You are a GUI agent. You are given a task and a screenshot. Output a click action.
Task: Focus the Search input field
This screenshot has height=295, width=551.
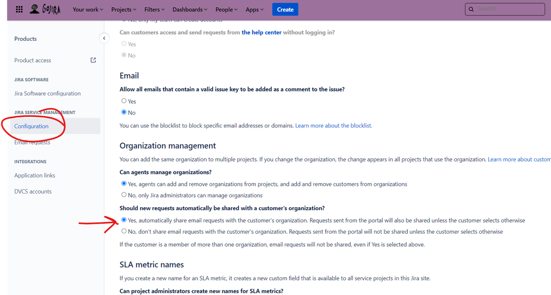(505, 9)
